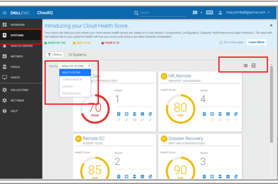Click the vertical scrollbar thumb
This screenshot has width=278, height=184.
click(271, 104)
